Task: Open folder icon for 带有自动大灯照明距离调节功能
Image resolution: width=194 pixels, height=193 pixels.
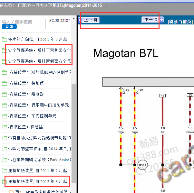Action: 5,138
